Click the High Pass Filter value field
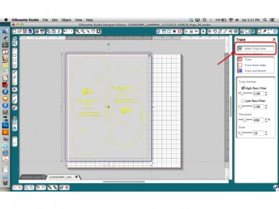The height and width of the screenshot is (209, 279). click(x=259, y=93)
